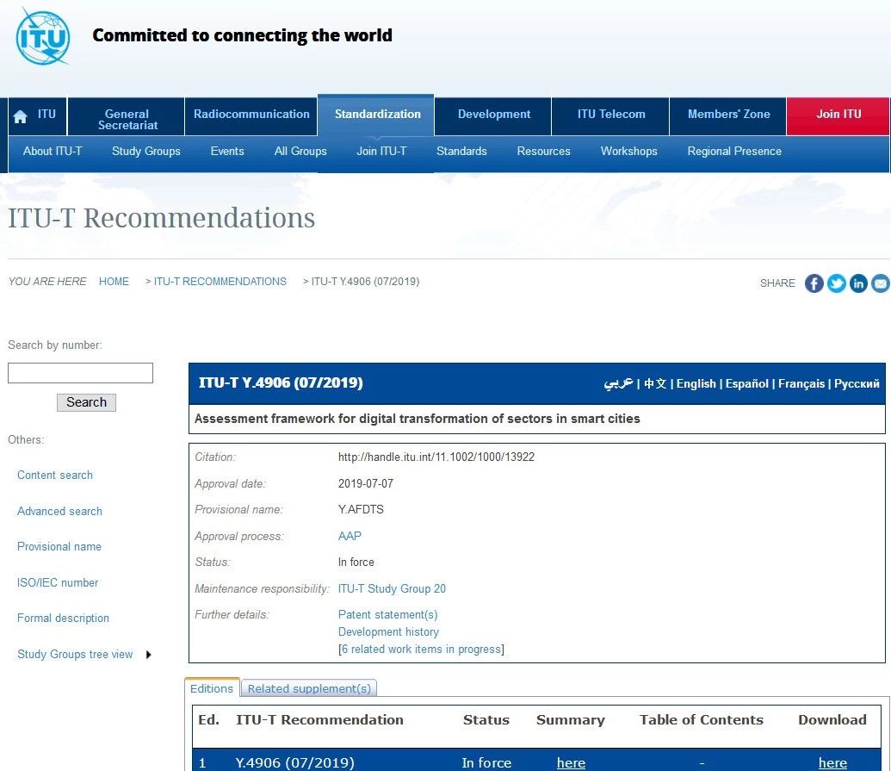Image resolution: width=891 pixels, height=771 pixels.
Task: Click the citation handle URL text
Action: click(x=436, y=457)
